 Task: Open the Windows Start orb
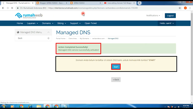point(4,106)
